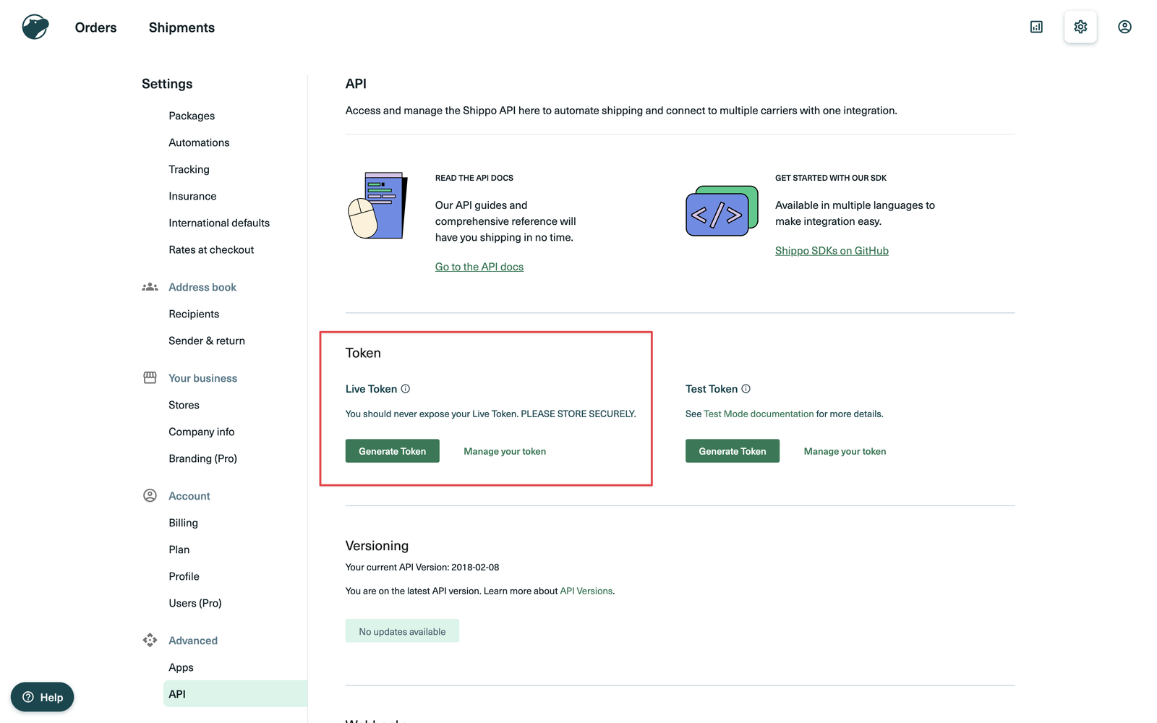Click the Shippo hippo logo
The height and width of the screenshot is (723, 1157).
click(x=35, y=26)
